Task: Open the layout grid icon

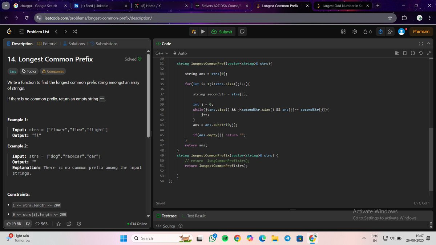Action: 343,32
